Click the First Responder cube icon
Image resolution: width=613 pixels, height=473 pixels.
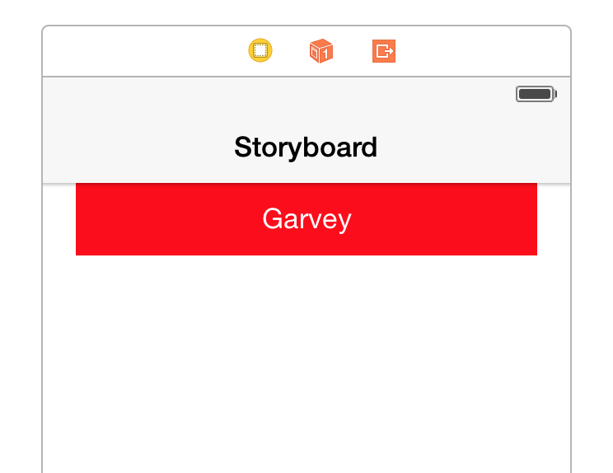point(321,51)
